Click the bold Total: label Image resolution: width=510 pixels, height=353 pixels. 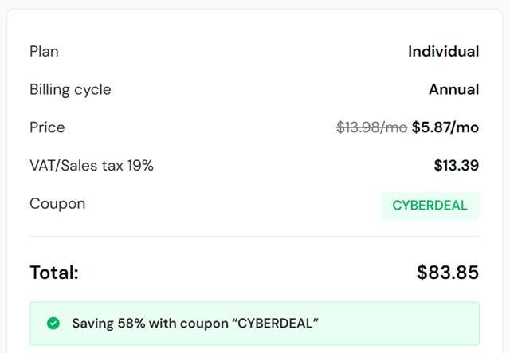click(x=54, y=273)
